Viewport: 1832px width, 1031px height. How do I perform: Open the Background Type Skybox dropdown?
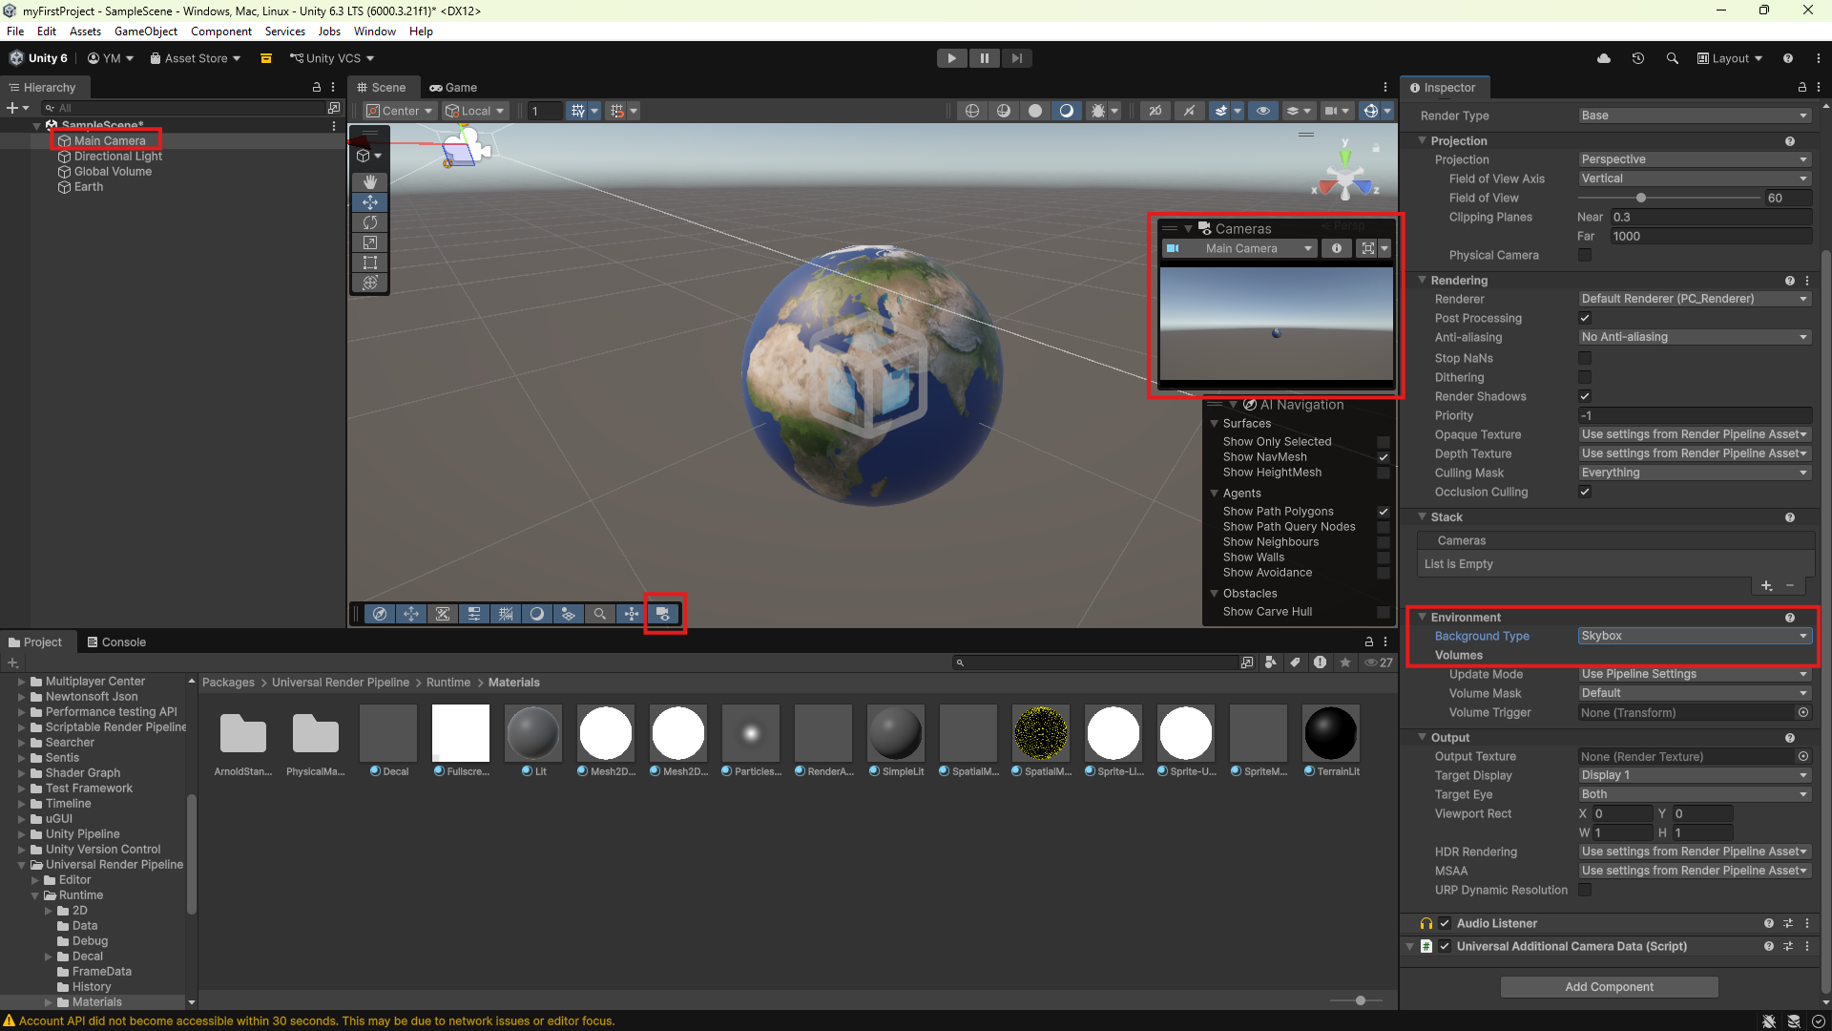[x=1695, y=636]
